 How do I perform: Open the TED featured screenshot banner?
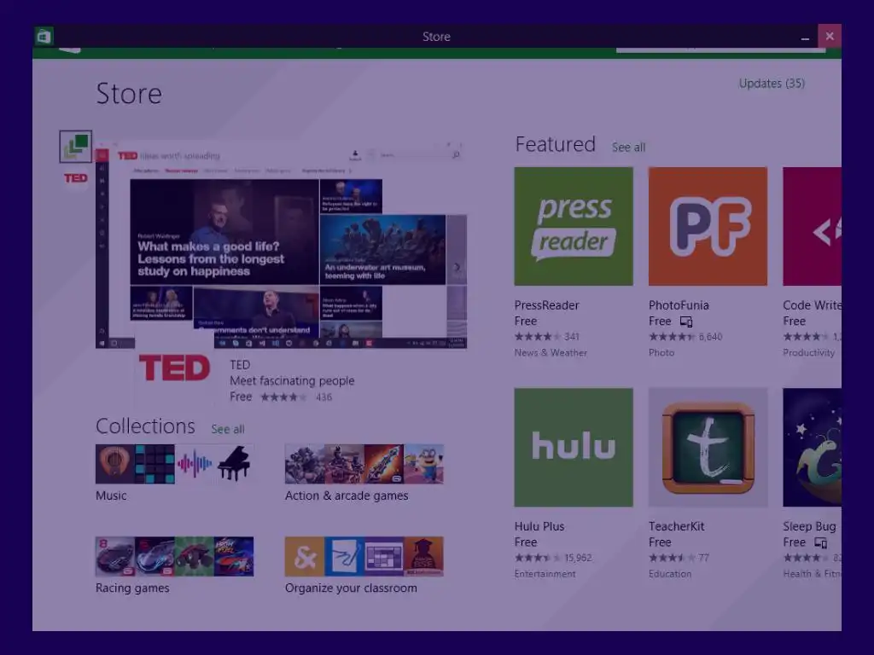[x=281, y=246]
